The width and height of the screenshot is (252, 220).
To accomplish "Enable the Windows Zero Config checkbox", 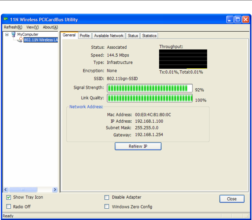I will (x=107, y=207).
